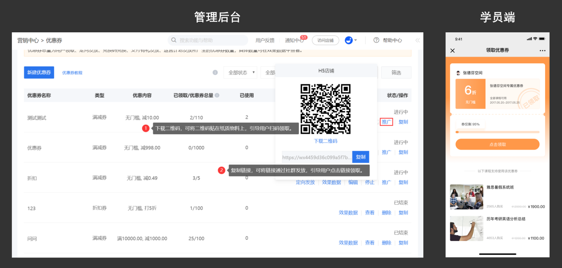
Task: Open the 全部状态 status dropdown
Action: pos(240,73)
